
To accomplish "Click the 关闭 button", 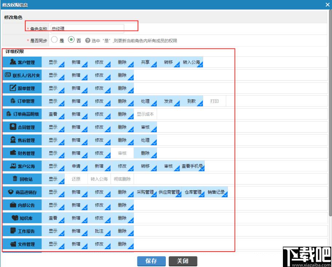I will coord(183,261).
